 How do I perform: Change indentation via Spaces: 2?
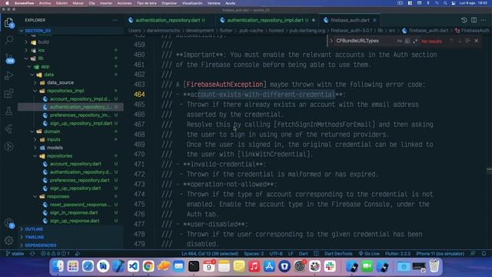(x=254, y=254)
